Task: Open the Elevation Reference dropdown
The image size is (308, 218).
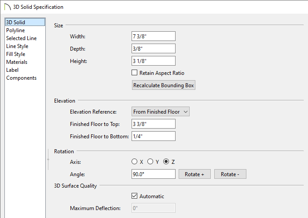Action: 161,112
